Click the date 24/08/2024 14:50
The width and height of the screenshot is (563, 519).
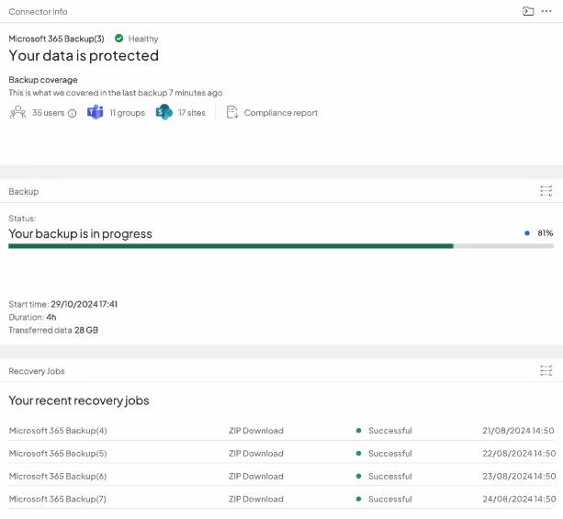[x=519, y=499]
